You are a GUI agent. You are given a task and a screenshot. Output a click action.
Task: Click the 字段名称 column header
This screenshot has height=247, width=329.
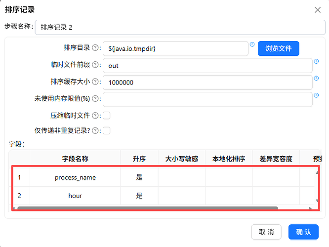75,159
